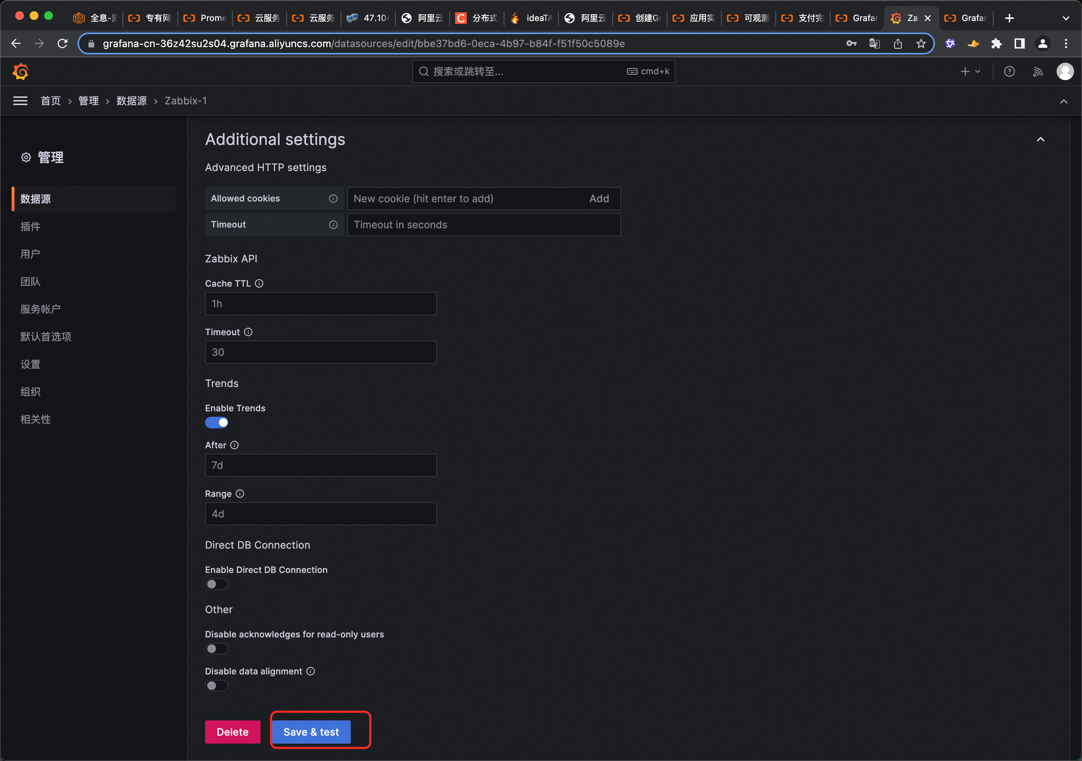
Task: Open a new browser tab
Action: click(1009, 18)
